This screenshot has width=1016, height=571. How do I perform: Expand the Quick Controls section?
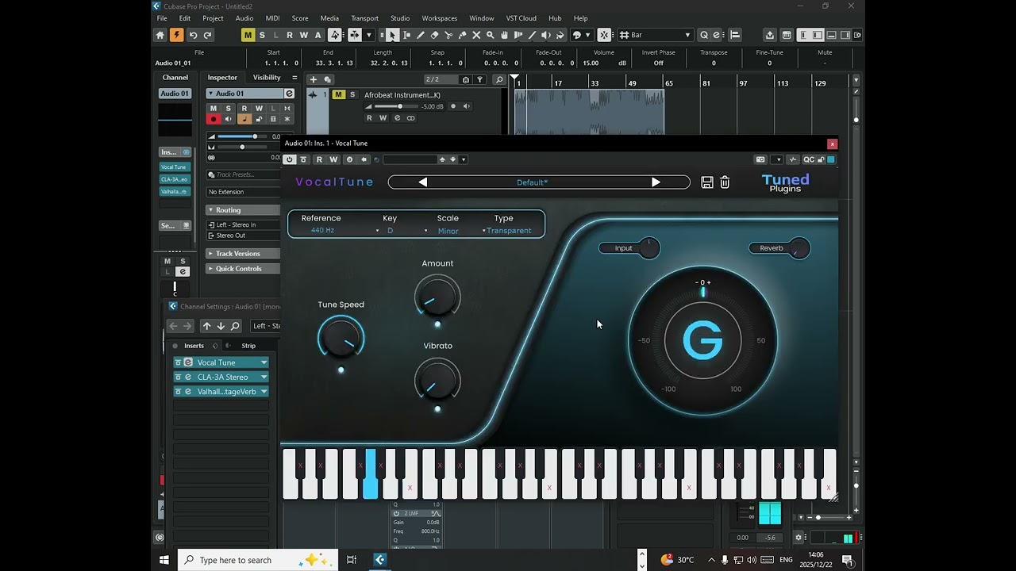pyautogui.click(x=243, y=269)
